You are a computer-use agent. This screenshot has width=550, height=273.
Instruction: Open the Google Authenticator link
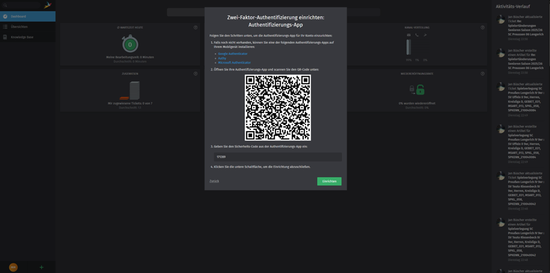tap(233, 54)
